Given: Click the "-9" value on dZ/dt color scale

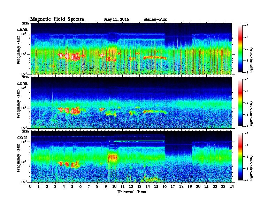Looking at the screenshot, I should [247, 180].
